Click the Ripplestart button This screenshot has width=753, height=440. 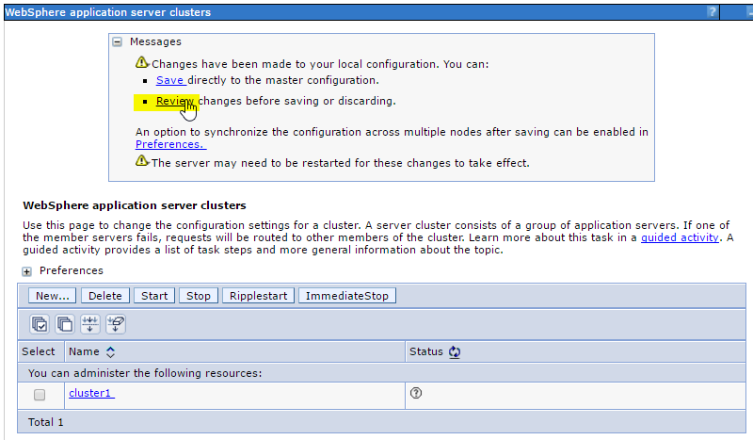(x=258, y=296)
